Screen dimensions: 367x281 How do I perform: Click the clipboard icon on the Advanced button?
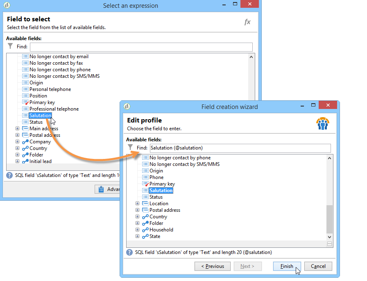pyautogui.click(x=101, y=189)
